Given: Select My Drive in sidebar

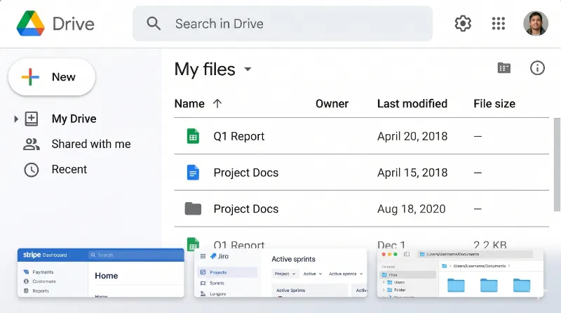Looking at the screenshot, I should (74, 119).
